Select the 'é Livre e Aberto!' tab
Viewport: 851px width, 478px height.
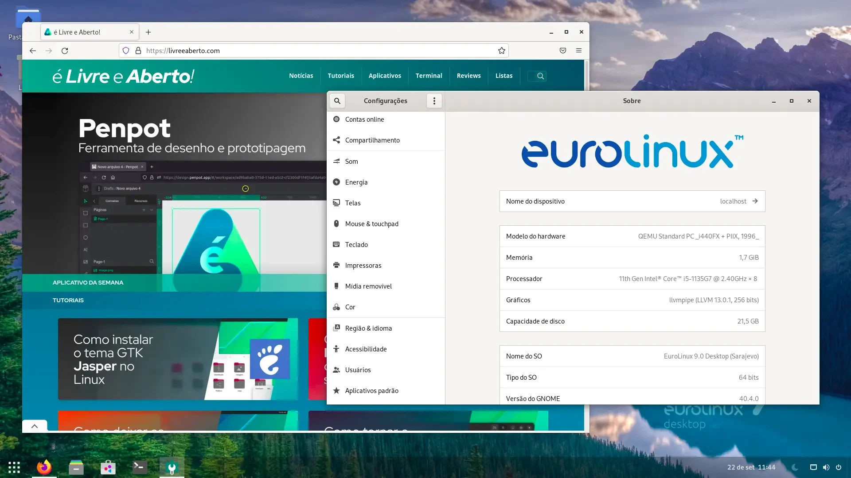click(x=90, y=32)
